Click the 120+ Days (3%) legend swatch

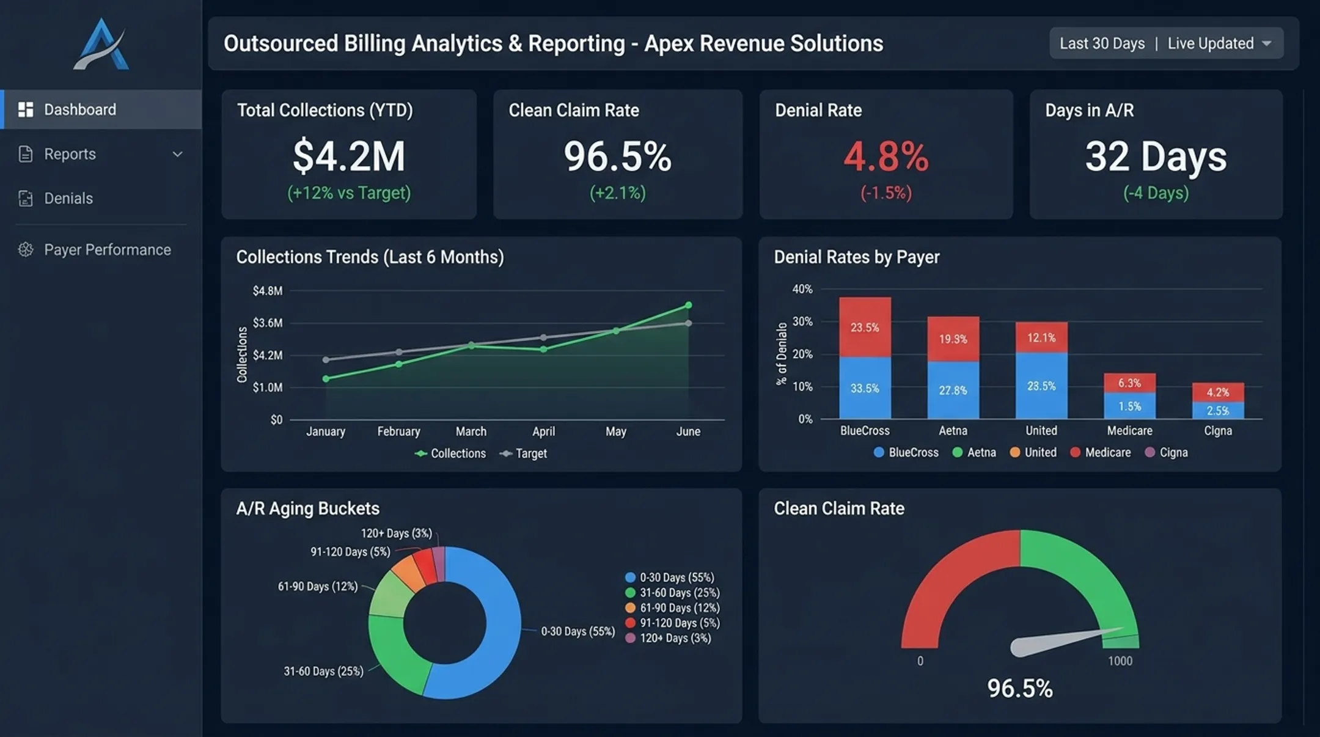630,638
